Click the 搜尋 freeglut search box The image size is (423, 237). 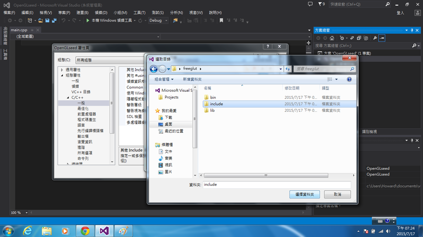[325, 69]
